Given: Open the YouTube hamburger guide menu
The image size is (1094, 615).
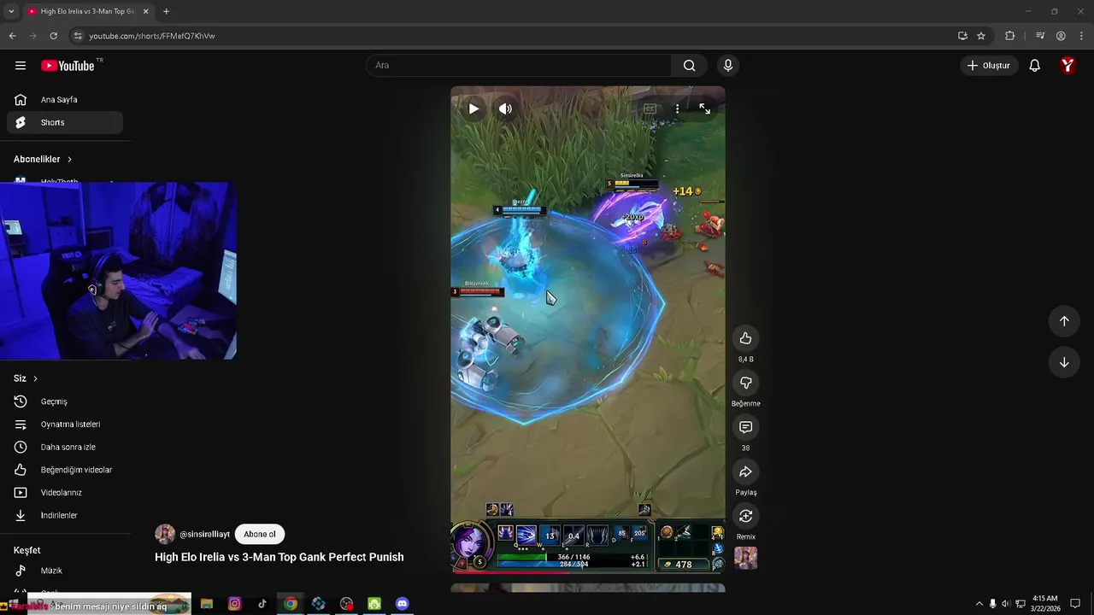Looking at the screenshot, I should tap(21, 66).
